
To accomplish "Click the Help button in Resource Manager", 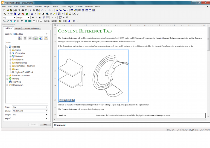I will 45,124.
